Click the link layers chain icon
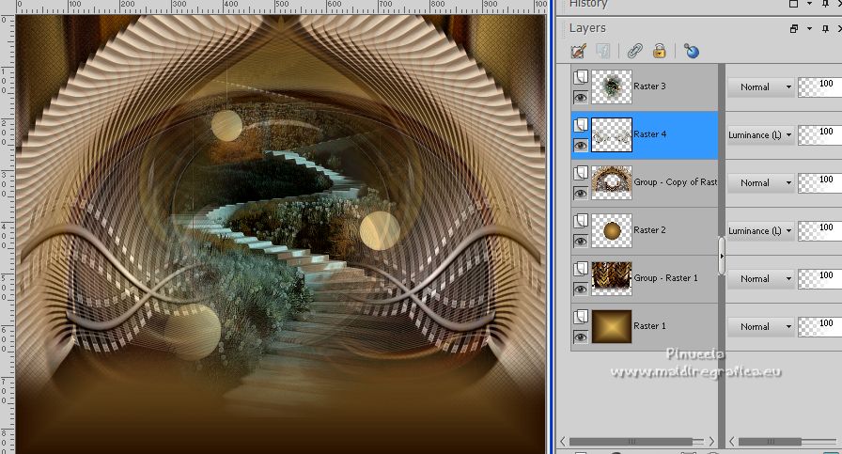This screenshot has width=842, height=454. (x=635, y=51)
